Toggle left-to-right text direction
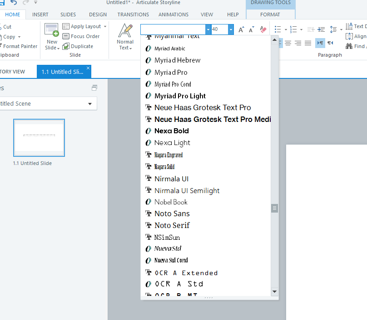 tap(320, 43)
